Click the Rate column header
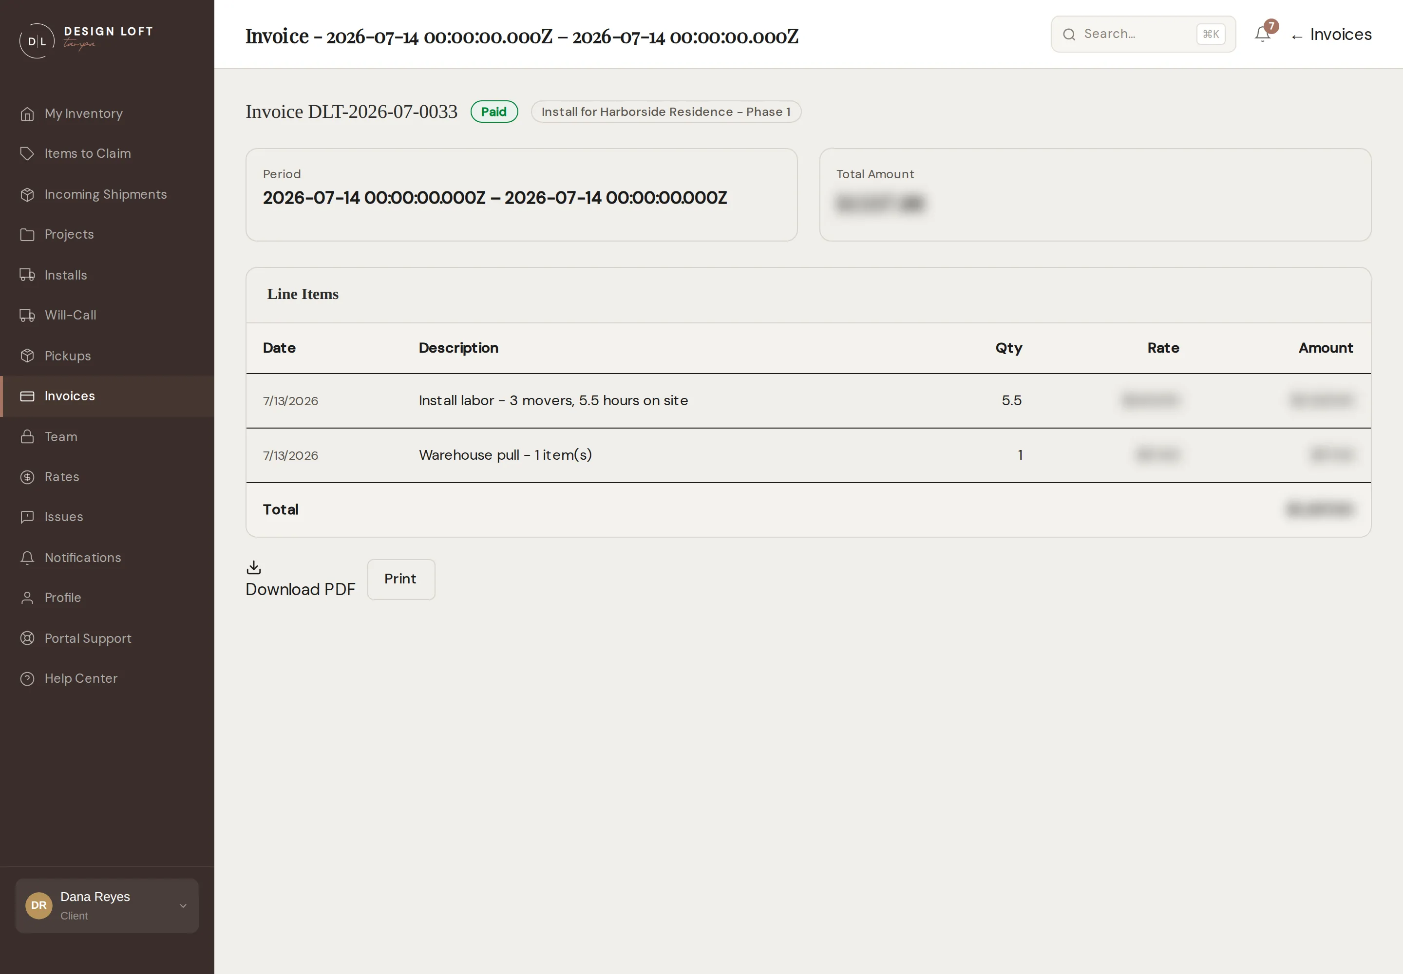This screenshot has width=1403, height=974. (1163, 348)
